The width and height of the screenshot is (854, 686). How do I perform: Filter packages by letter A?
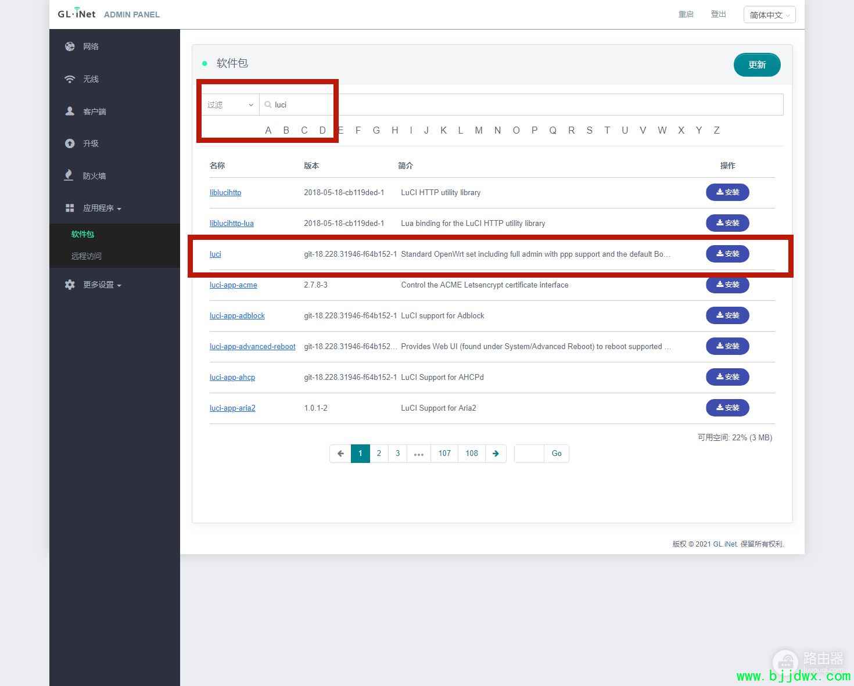coord(268,130)
